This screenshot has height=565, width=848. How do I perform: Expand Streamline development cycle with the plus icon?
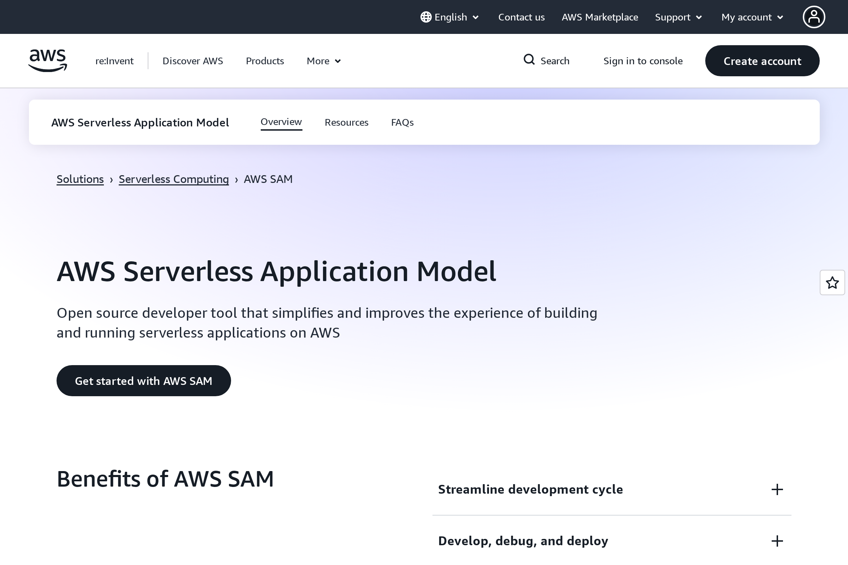point(777,489)
